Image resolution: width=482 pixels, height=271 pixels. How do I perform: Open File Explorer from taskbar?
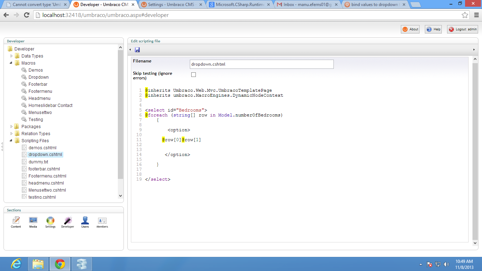coord(38,264)
